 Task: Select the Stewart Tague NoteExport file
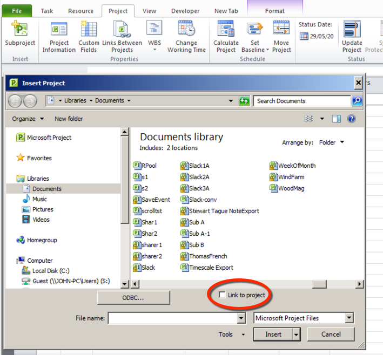point(220,211)
